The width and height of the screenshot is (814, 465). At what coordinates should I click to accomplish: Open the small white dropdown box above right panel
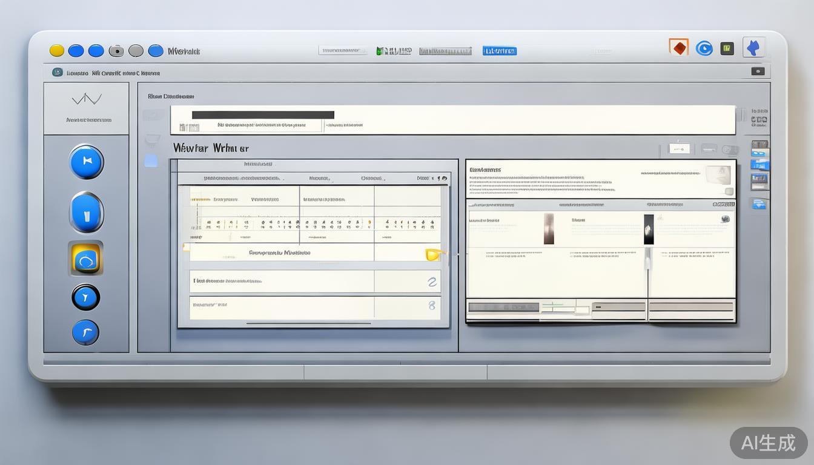point(679,148)
